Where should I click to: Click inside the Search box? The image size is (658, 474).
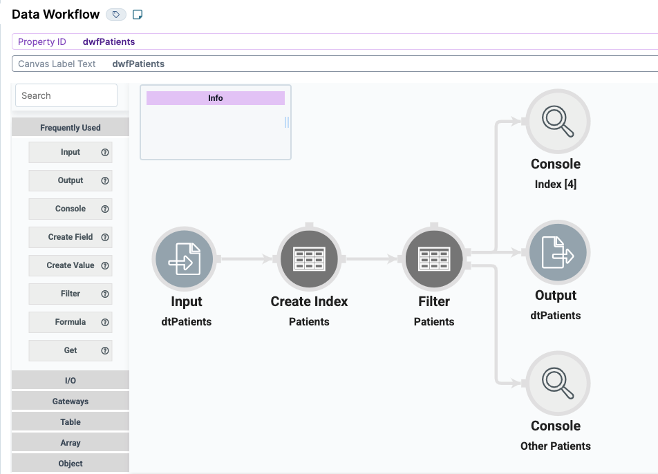66,95
